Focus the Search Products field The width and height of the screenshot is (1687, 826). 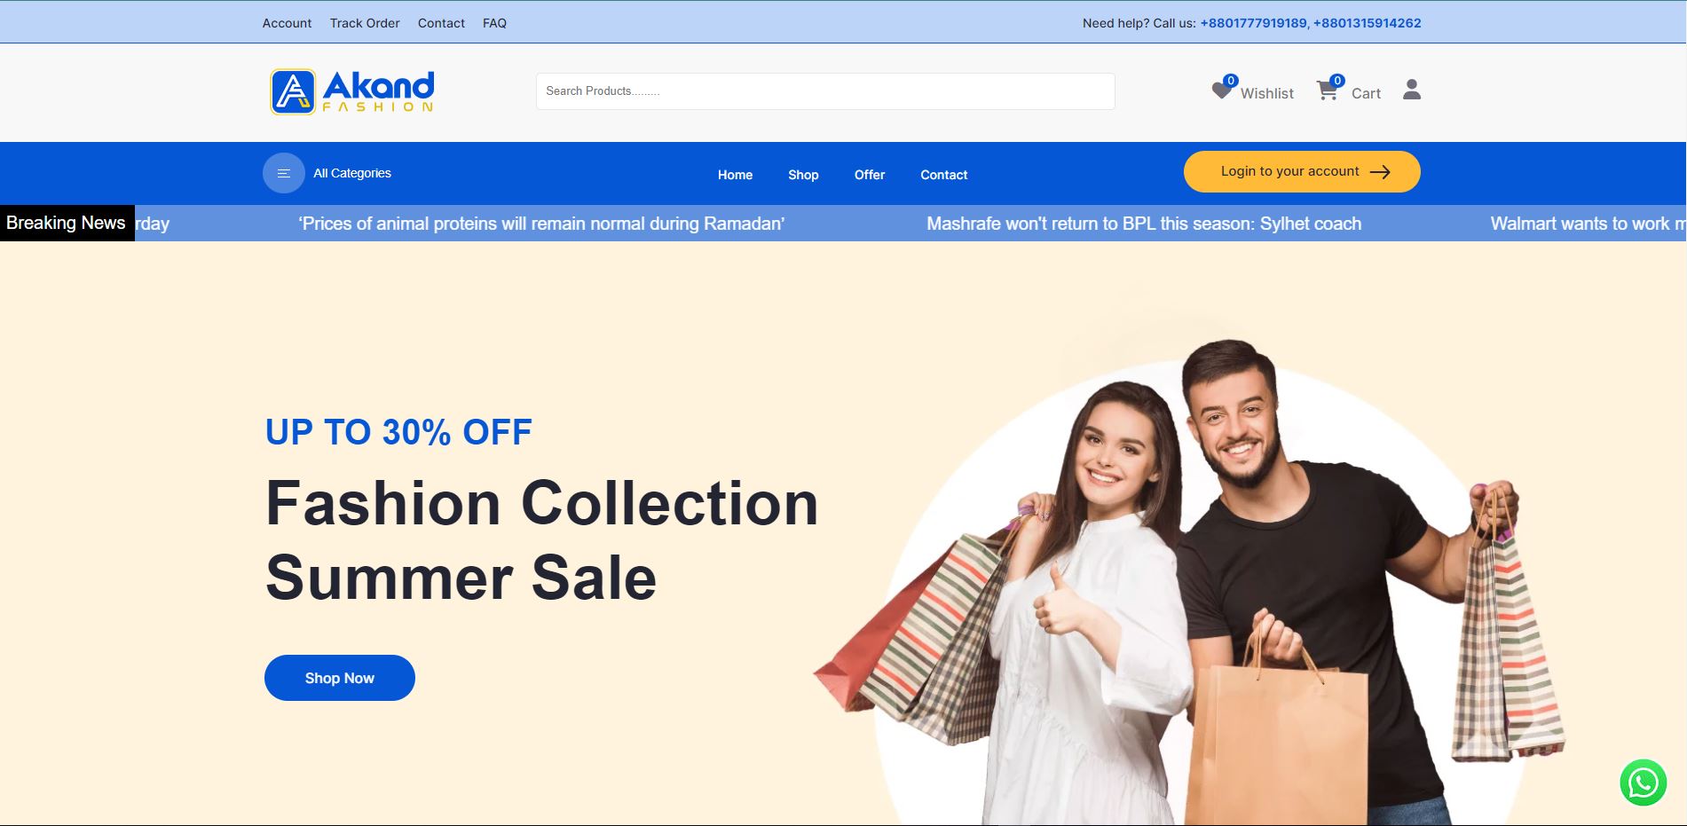tap(825, 91)
